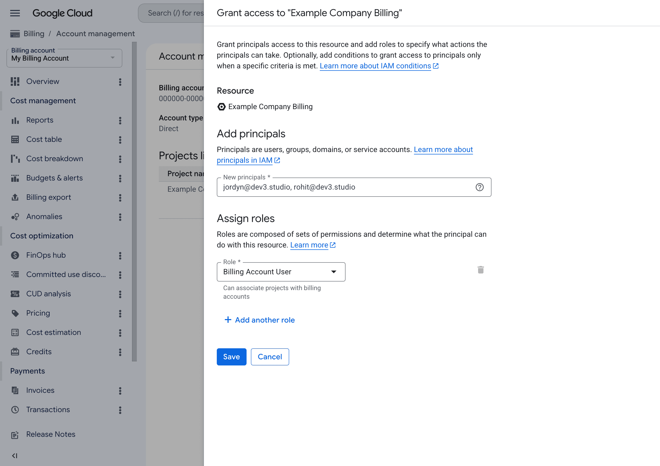
Task: Cancel granting access
Action: click(270, 357)
